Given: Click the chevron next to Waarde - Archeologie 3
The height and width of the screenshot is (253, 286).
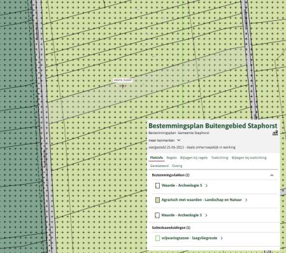Looking at the screenshot, I should click(206, 215).
